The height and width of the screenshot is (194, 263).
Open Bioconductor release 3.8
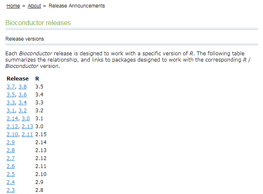(22, 87)
